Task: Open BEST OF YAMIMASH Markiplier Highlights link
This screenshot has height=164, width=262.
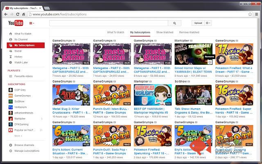Action: coord(151,111)
